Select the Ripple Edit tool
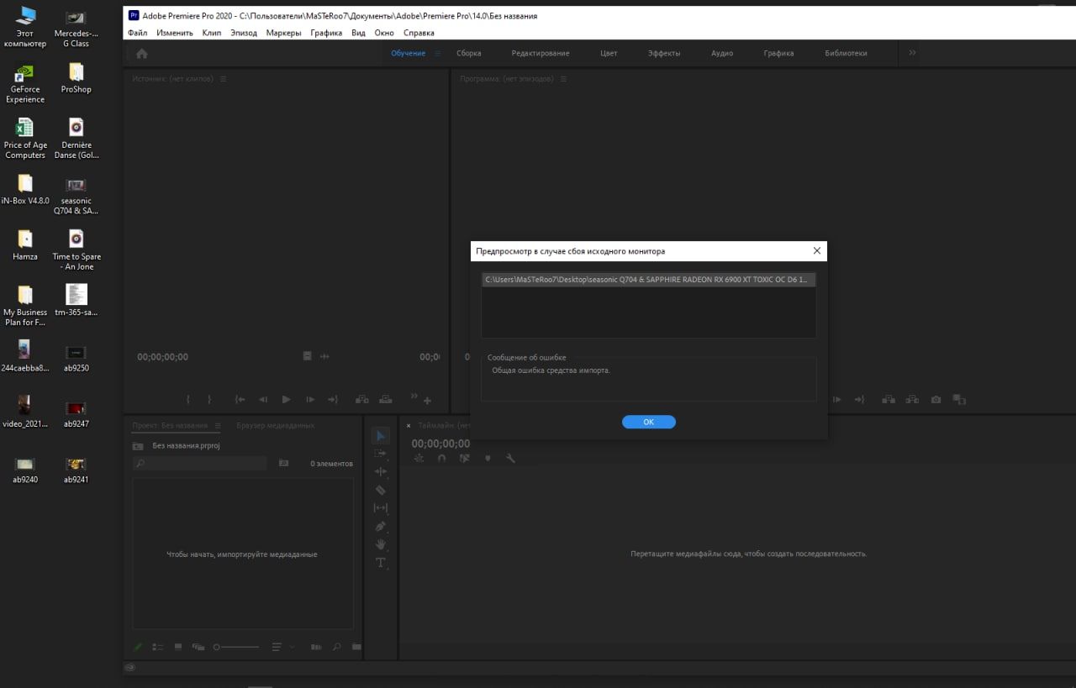 coord(381,472)
